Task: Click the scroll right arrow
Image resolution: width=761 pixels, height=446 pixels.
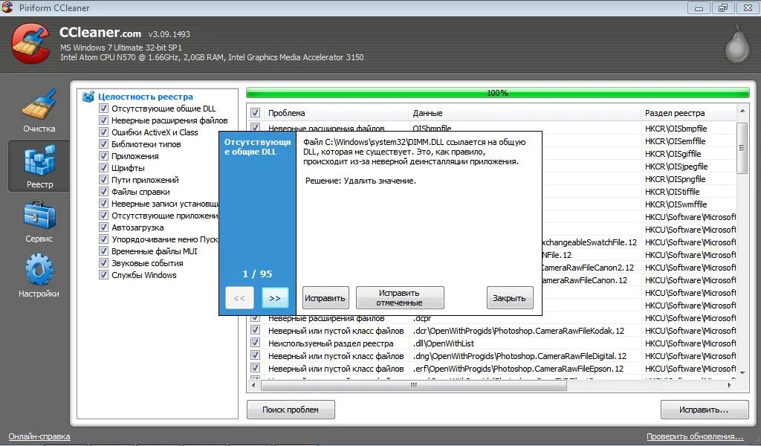Action: coord(730,385)
